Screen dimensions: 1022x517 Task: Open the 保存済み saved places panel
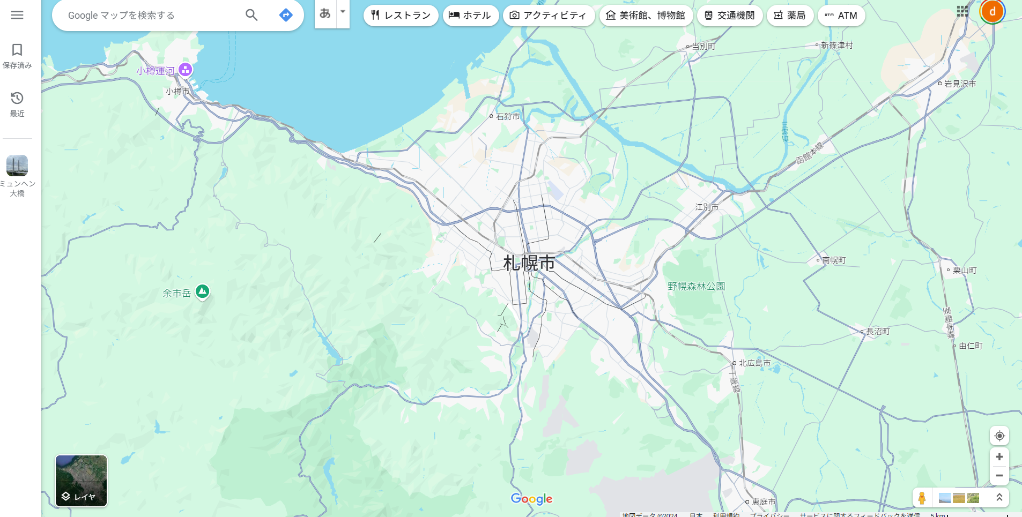pyautogui.click(x=17, y=56)
